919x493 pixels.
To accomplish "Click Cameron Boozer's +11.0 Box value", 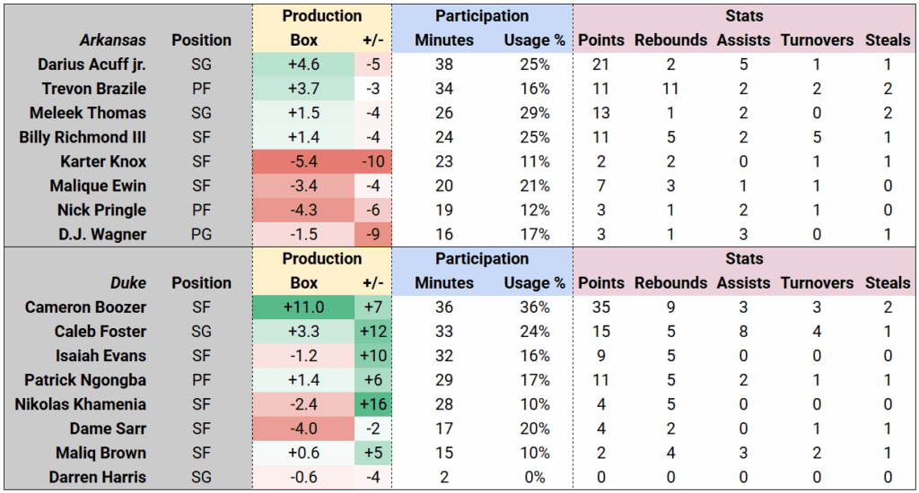I will click(304, 307).
